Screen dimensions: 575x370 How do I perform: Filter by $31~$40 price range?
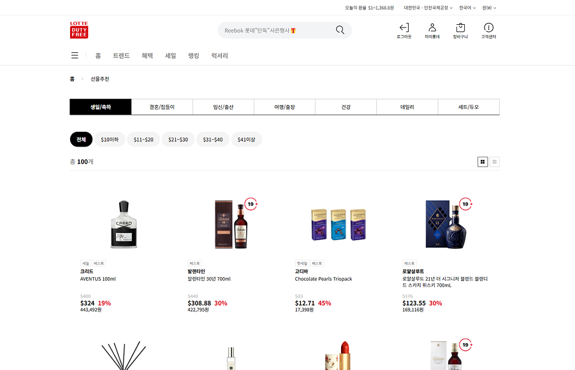213,139
